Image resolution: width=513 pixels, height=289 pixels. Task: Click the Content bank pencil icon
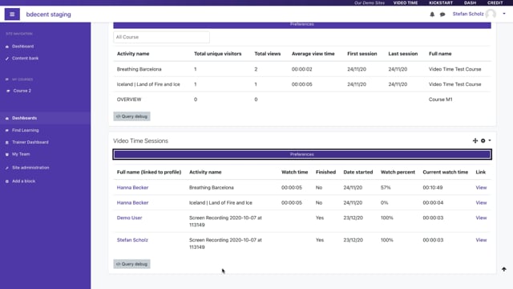tap(7, 59)
